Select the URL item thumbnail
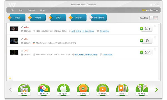Image resolution: width=167 pixels, height=100 pixels. pos(14,41)
